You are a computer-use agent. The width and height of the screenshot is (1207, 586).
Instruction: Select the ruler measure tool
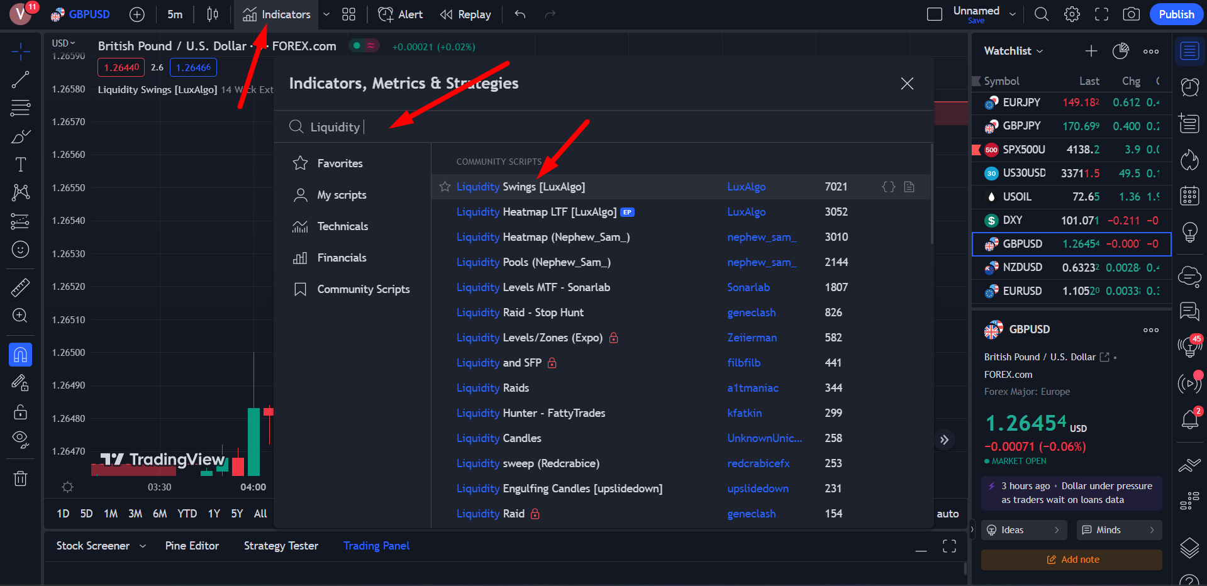point(21,287)
